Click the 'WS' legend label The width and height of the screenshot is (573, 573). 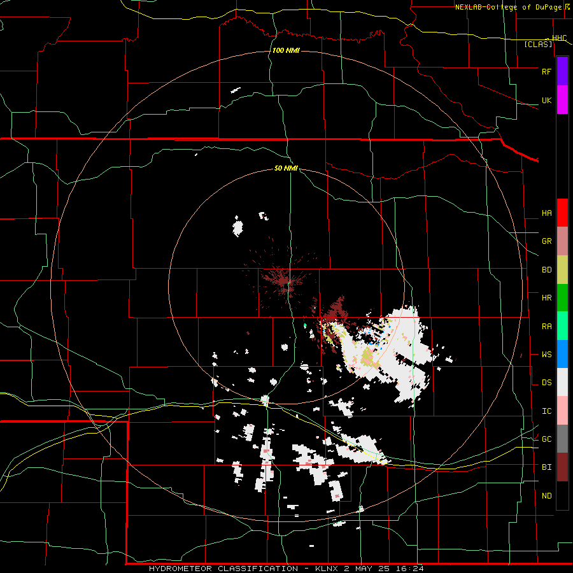pos(546,355)
